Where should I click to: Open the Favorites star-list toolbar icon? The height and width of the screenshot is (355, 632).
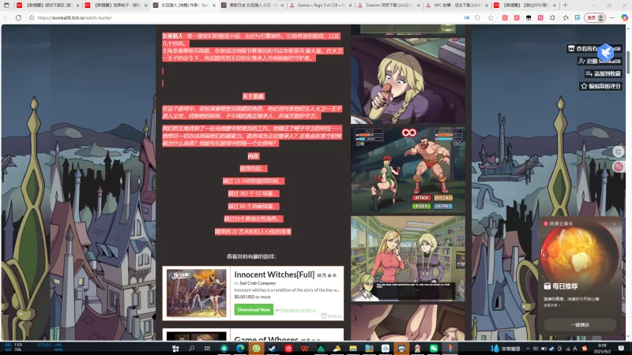[x=566, y=17]
